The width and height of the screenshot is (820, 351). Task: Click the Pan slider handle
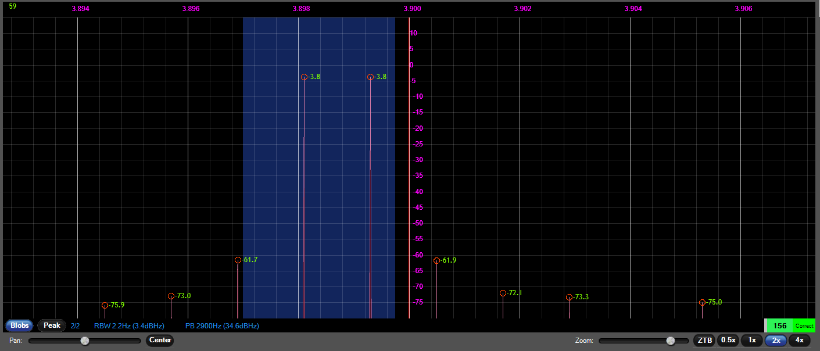[84, 342]
